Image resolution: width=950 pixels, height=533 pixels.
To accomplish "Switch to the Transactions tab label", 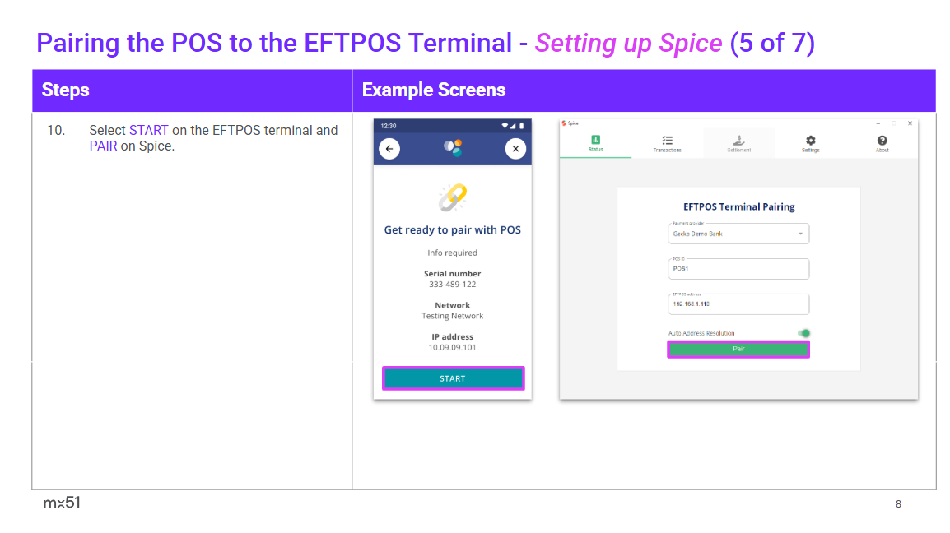I will [668, 151].
